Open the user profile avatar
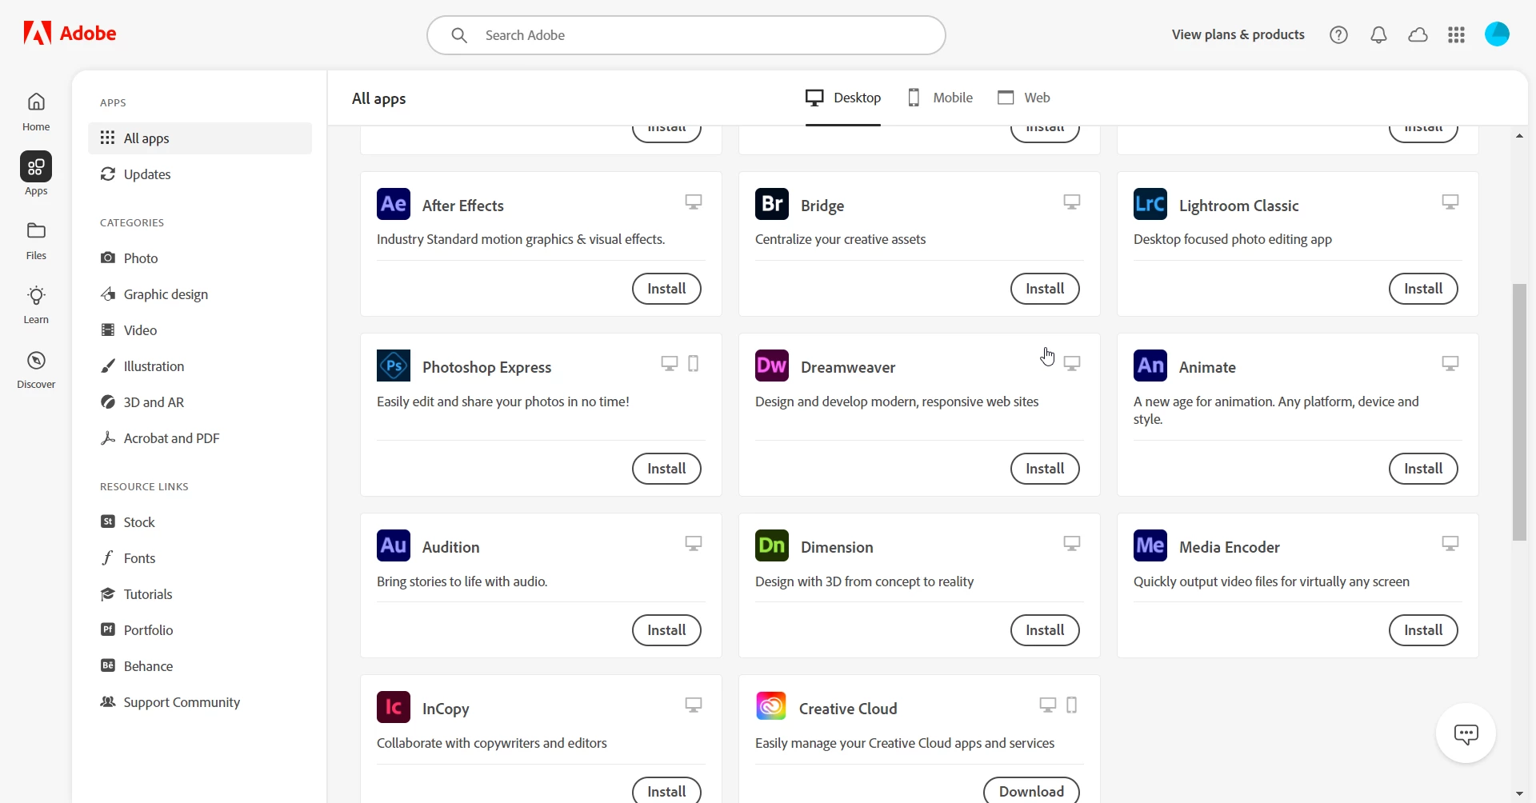 click(1497, 34)
